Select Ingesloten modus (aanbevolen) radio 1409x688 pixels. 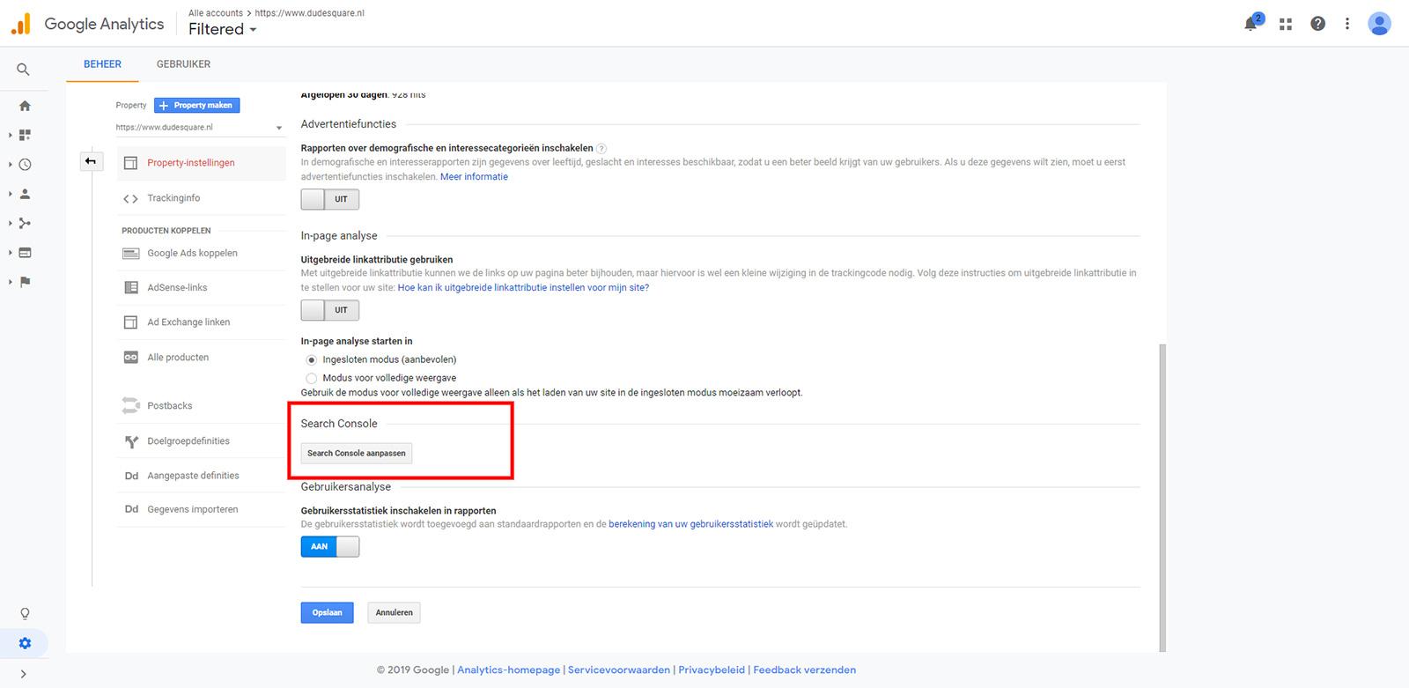click(x=311, y=360)
